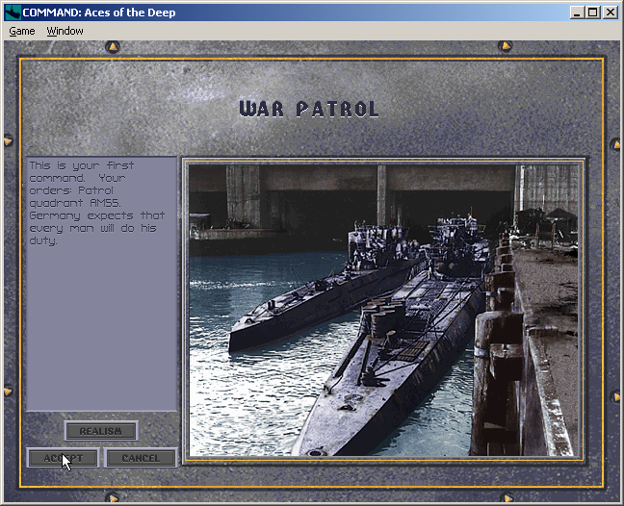Screen dimensions: 624x506
Task: Click the submarine pen dock photograph
Action: [383, 310]
